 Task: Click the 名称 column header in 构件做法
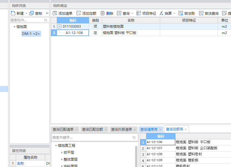pyautogui.click(x=131, y=20)
